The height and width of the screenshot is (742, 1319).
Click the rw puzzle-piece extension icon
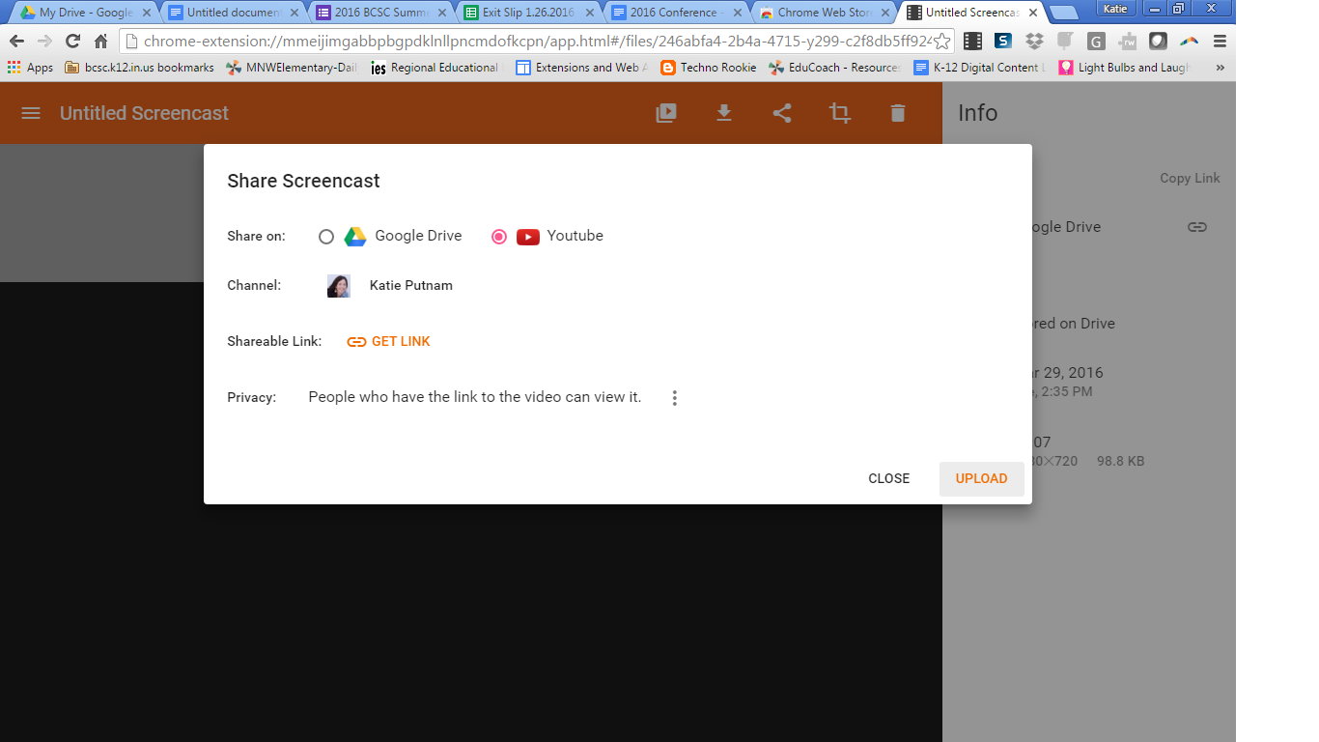1127,42
